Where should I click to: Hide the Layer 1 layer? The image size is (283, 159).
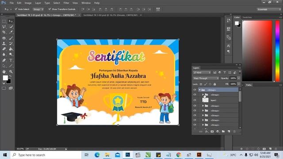point(195,100)
